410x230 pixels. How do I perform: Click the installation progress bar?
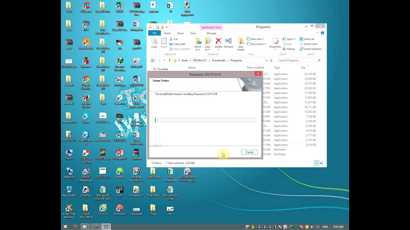[205, 120]
